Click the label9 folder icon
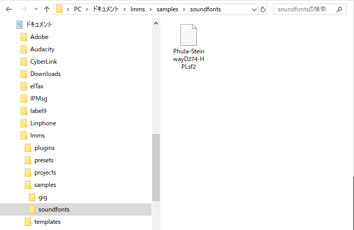354x230 pixels. [24, 111]
